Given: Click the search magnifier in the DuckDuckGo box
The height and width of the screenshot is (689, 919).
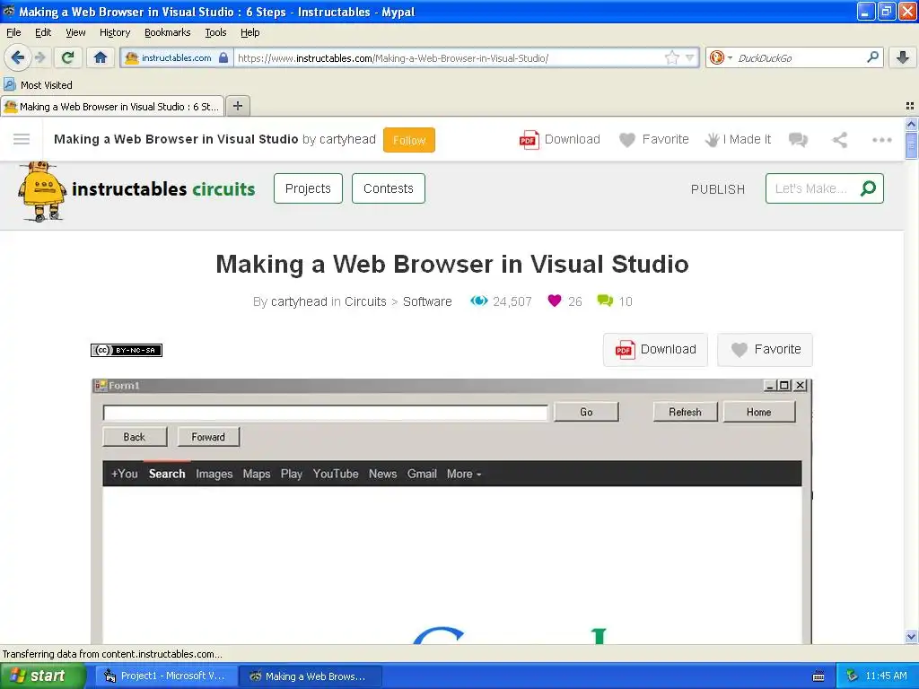Looking at the screenshot, I should pyautogui.click(x=872, y=57).
